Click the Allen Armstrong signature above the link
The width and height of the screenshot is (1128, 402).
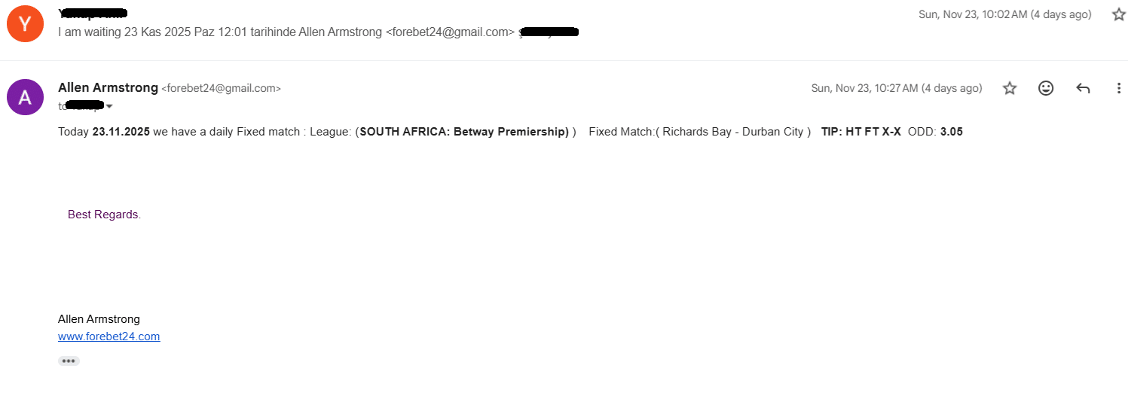99,319
